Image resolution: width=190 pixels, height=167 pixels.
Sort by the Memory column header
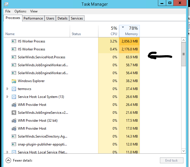129,31
